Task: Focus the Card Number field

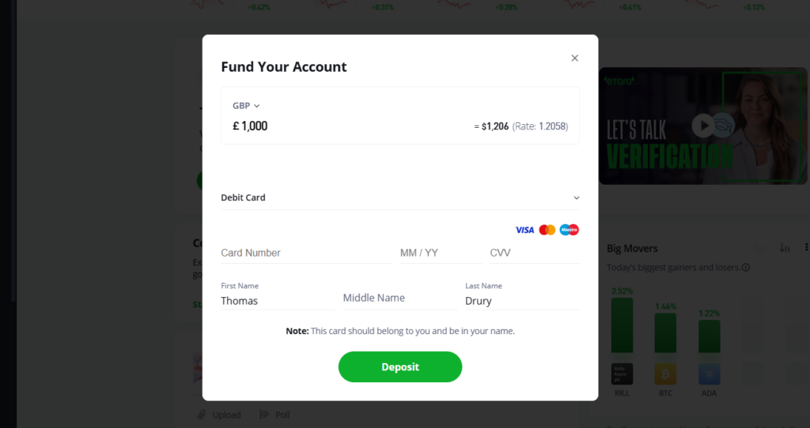Action: tap(305, 253)
